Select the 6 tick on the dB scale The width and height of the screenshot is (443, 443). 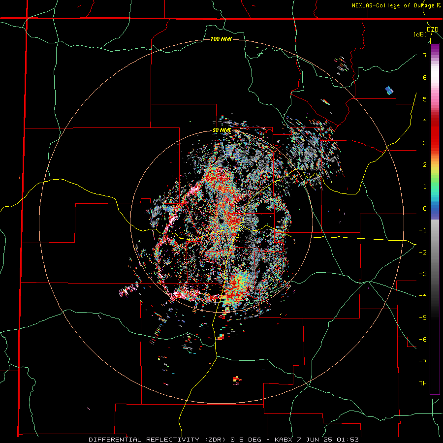click(425, 77)
